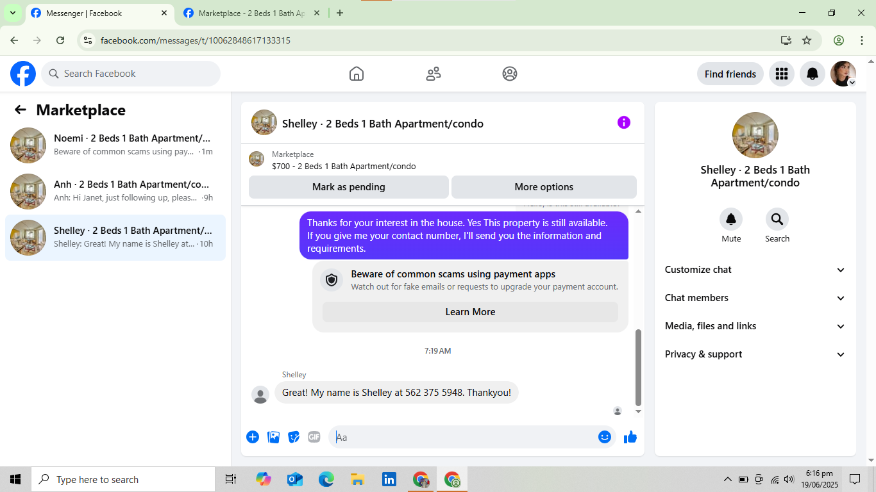
Task: Open the volume control in system tray
Action: tap(789, 479)
